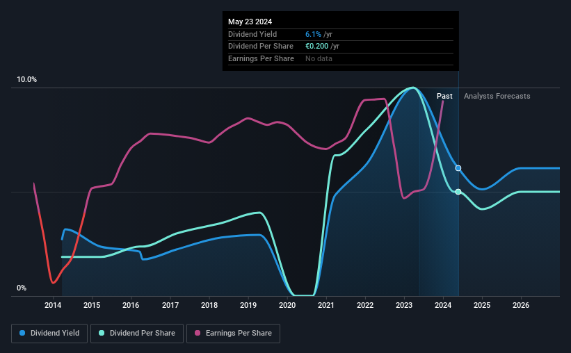Click the 2020 x-axis label

pos(287,305)
